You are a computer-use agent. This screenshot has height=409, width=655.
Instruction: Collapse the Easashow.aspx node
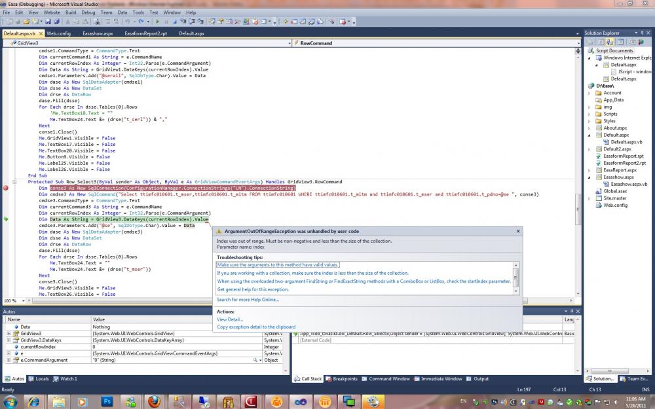click(590, 177)
